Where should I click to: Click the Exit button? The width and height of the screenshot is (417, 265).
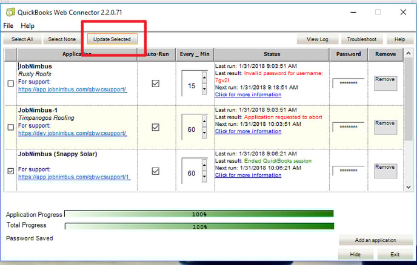click(395, 254)
